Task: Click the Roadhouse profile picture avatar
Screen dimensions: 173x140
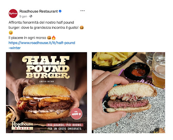Action: click(x=13, y=13)
